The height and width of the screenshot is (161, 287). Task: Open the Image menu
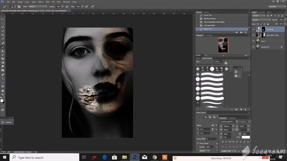[x=20, y=2]
